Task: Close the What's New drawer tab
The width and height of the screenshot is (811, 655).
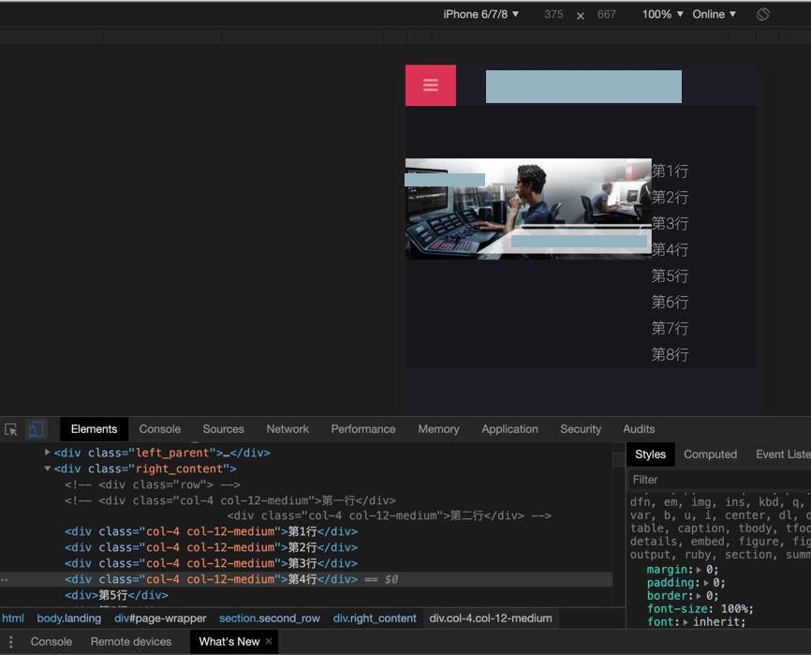Action: [x=269, y=641]
